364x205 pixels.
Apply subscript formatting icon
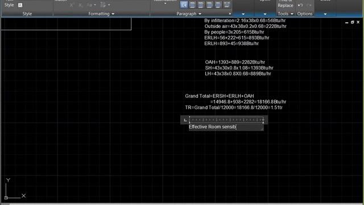pos(80,5)
